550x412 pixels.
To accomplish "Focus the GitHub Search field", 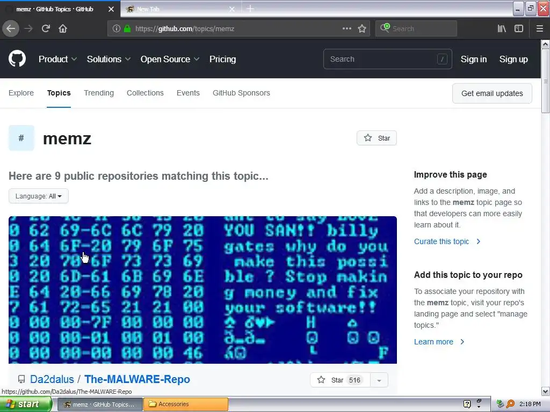I will pyautogui.click(x=387, y=59).
